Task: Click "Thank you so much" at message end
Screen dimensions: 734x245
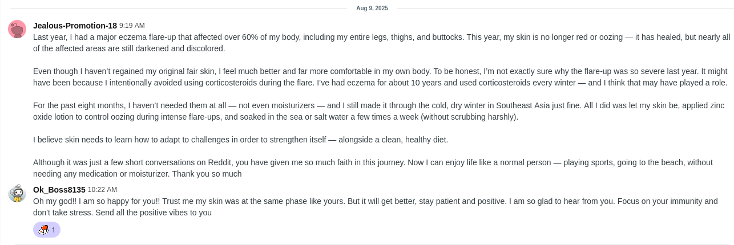Action: point(207,174)
